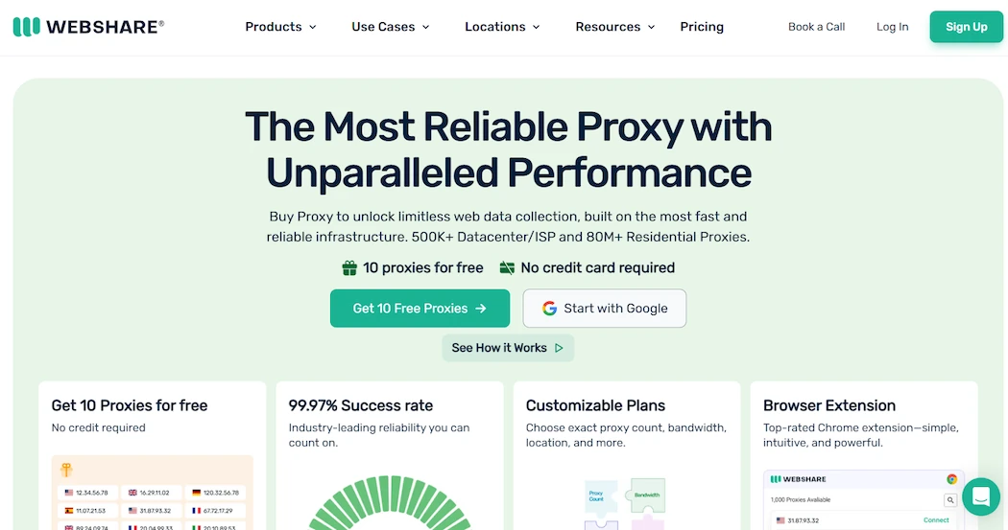Click the gift icon beside 10 proxies

click(350, 268)
